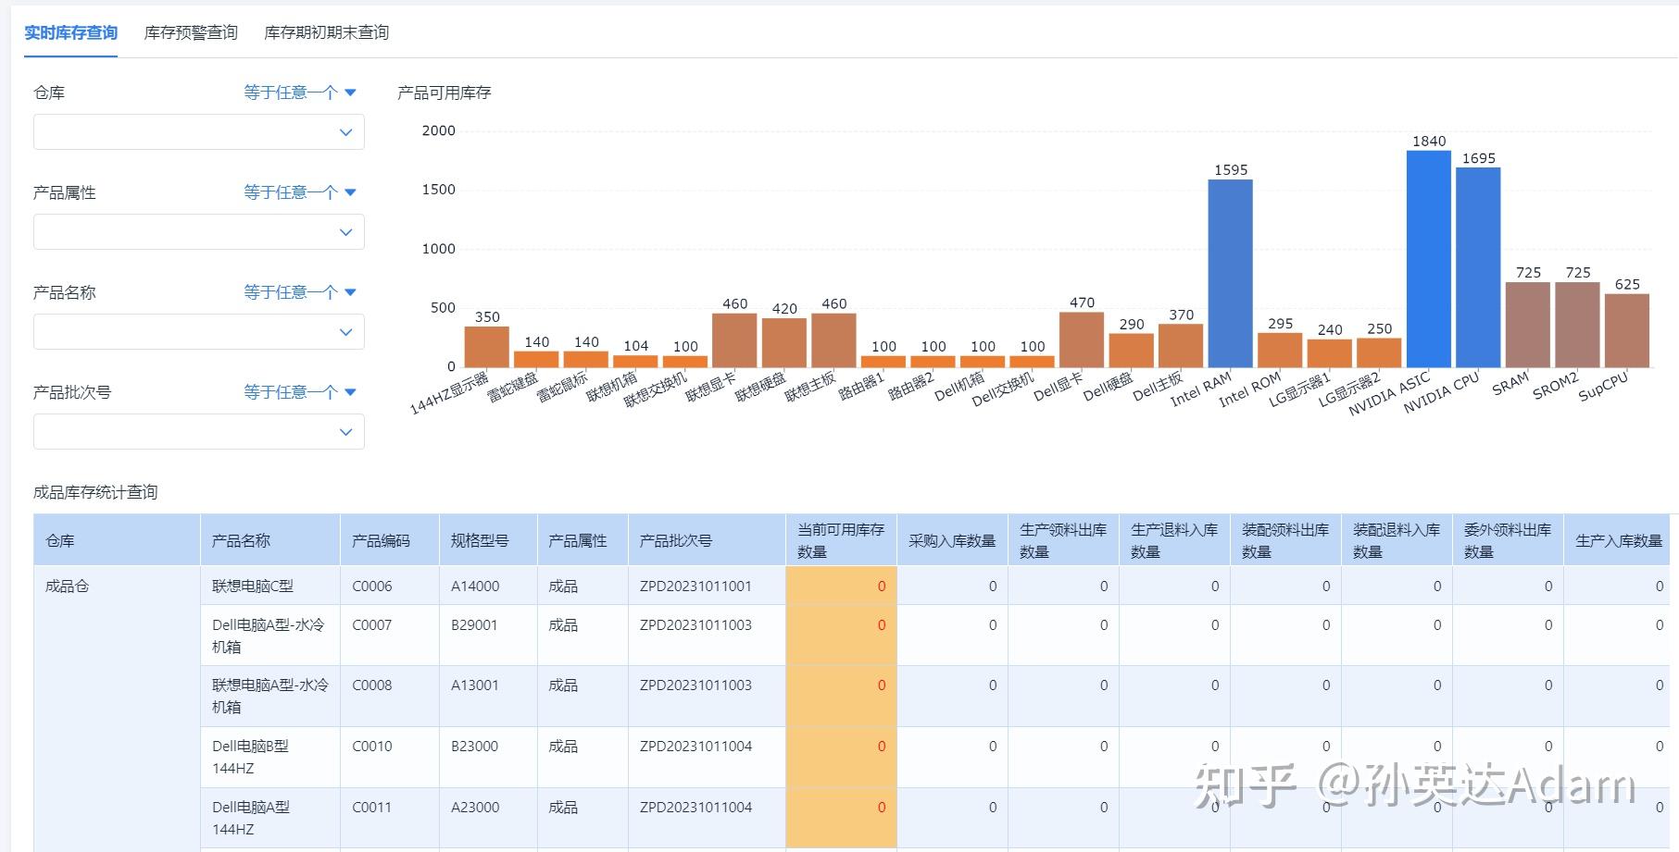Open the 产品名称 selection dropdown
The width and height of the screenshot is (1679, 852).
[x=197, y=331]
